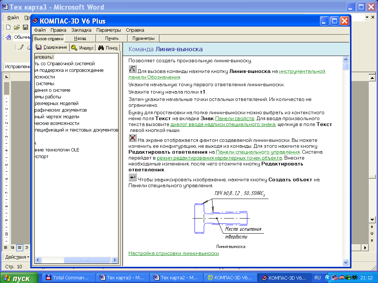Open the Обычный style dropdown in Word
378x283 pixels.
pos(22,37)
